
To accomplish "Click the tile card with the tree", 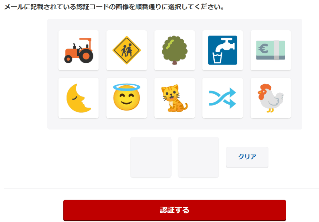I will (x=174, y=50).
